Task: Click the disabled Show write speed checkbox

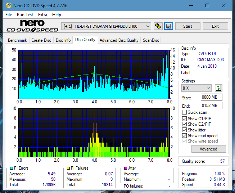Action: click(x=184, y=141)
